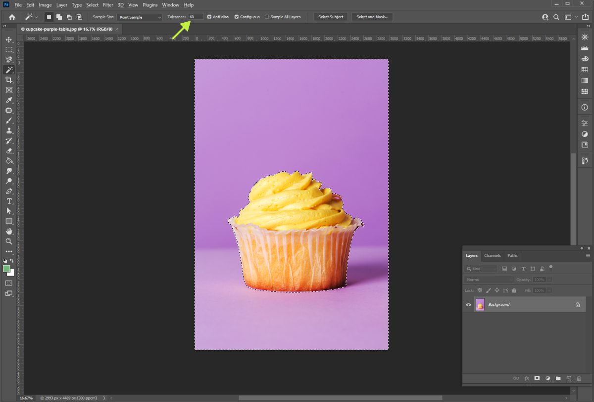This screenshot has height=402, width=594.
Task: Toggle the Anti-alias checkbox
Action: coord(210,17)
